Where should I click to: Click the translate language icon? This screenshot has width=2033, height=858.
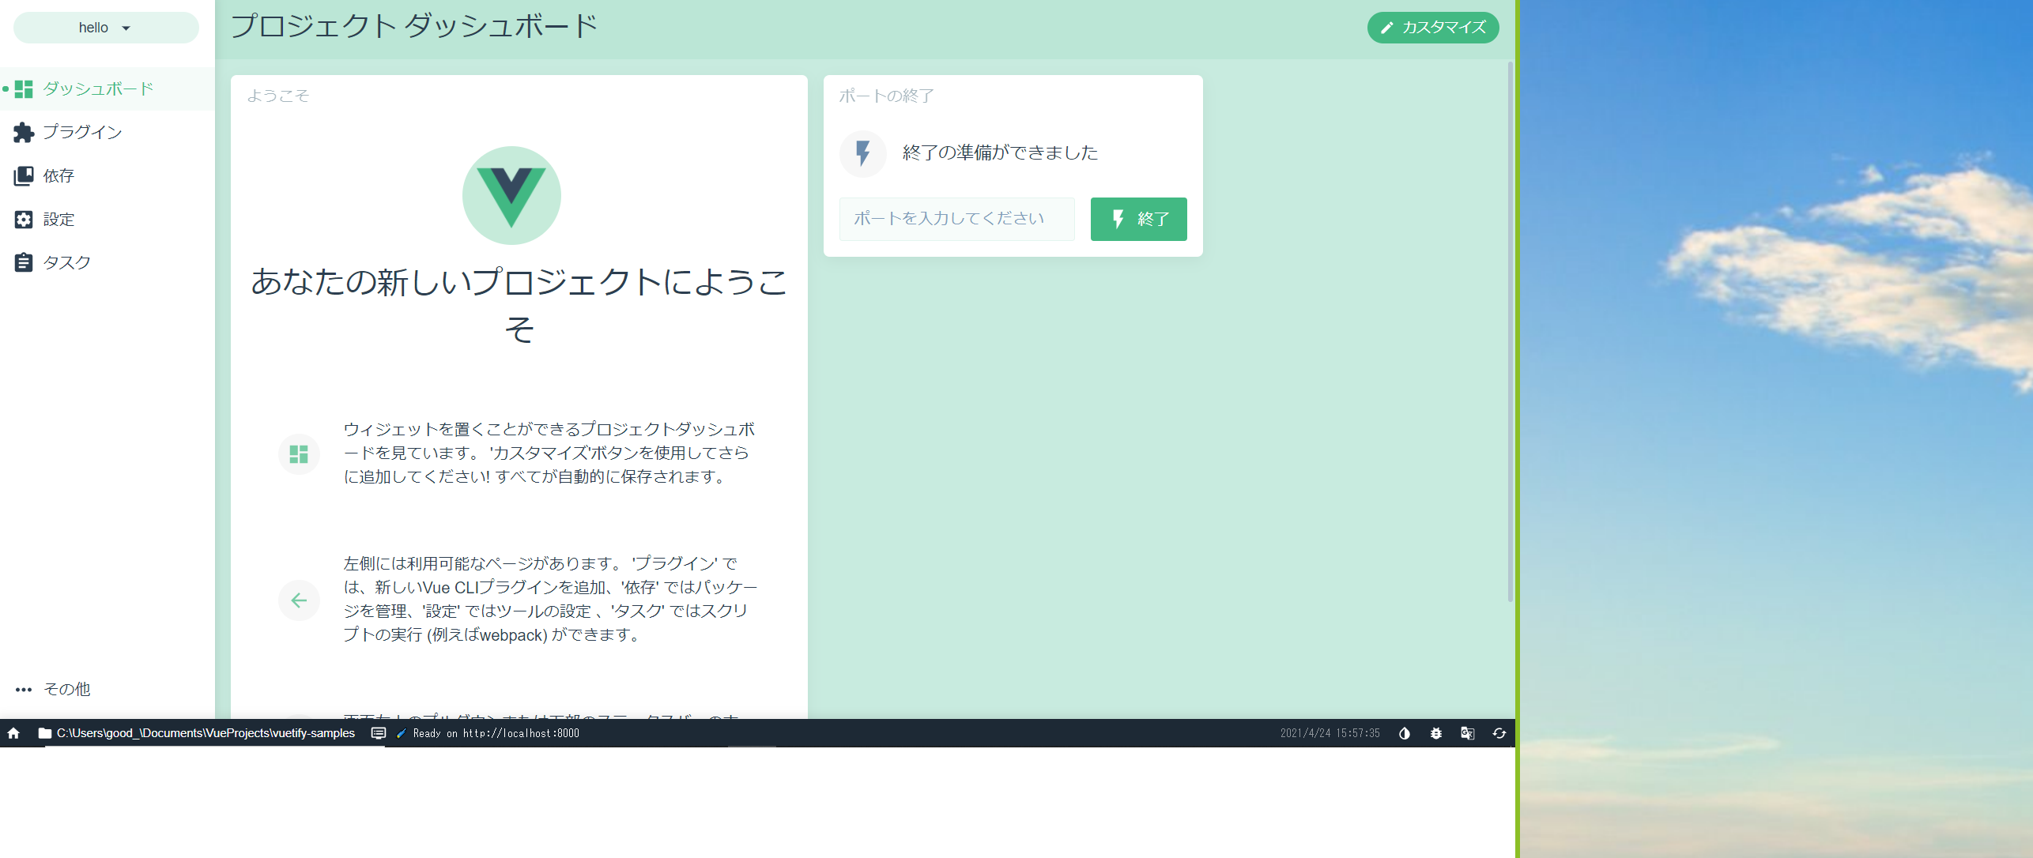coord(1468,733)
